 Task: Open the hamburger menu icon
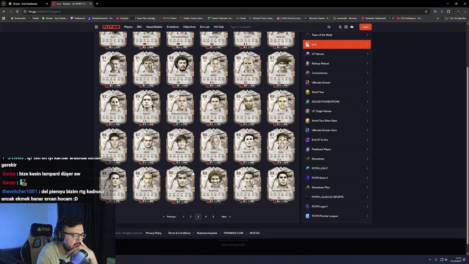pyautogui.click(x=96, y=27)
